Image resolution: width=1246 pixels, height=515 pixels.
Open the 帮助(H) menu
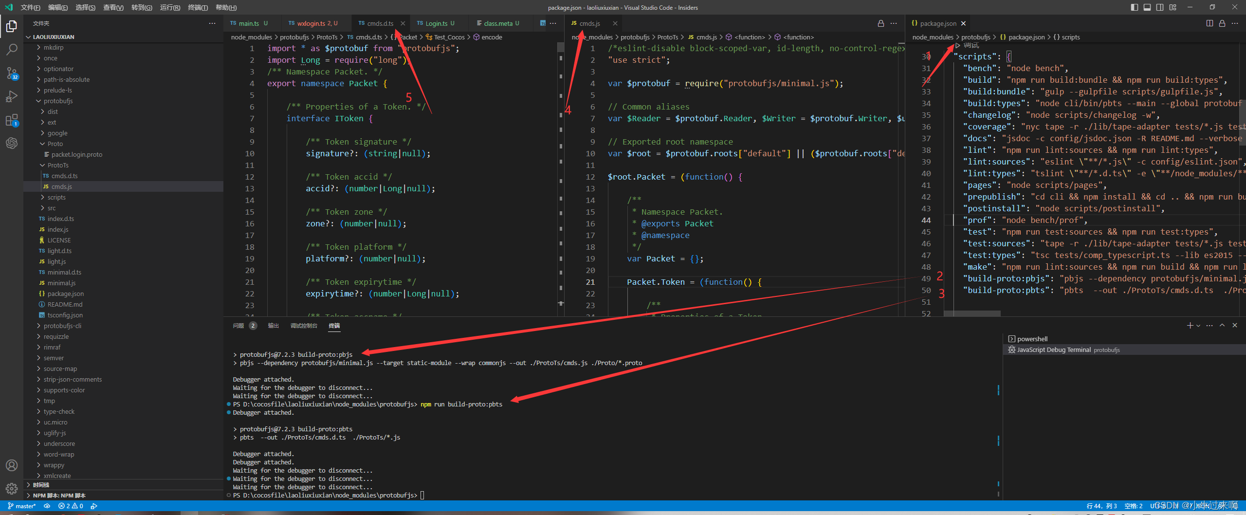tap(226, 7)
